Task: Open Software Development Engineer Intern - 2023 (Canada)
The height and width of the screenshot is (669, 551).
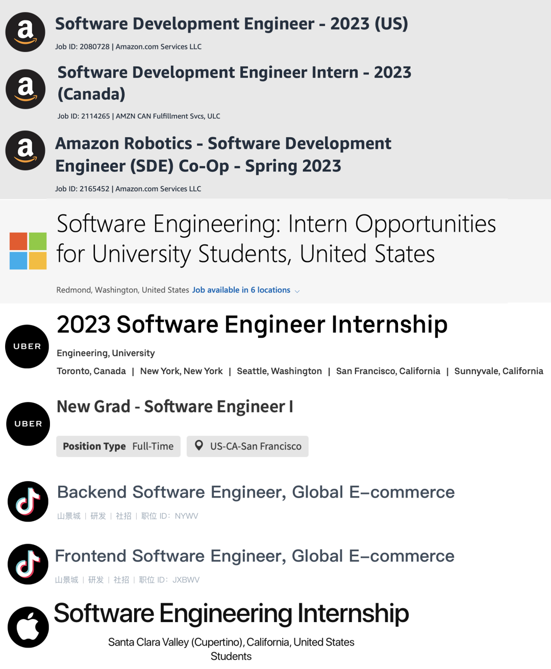Action: (x=234, y=83)
